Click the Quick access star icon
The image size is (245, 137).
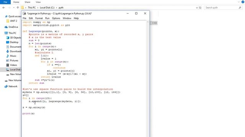pyautogui.click(x=6, y=16)
